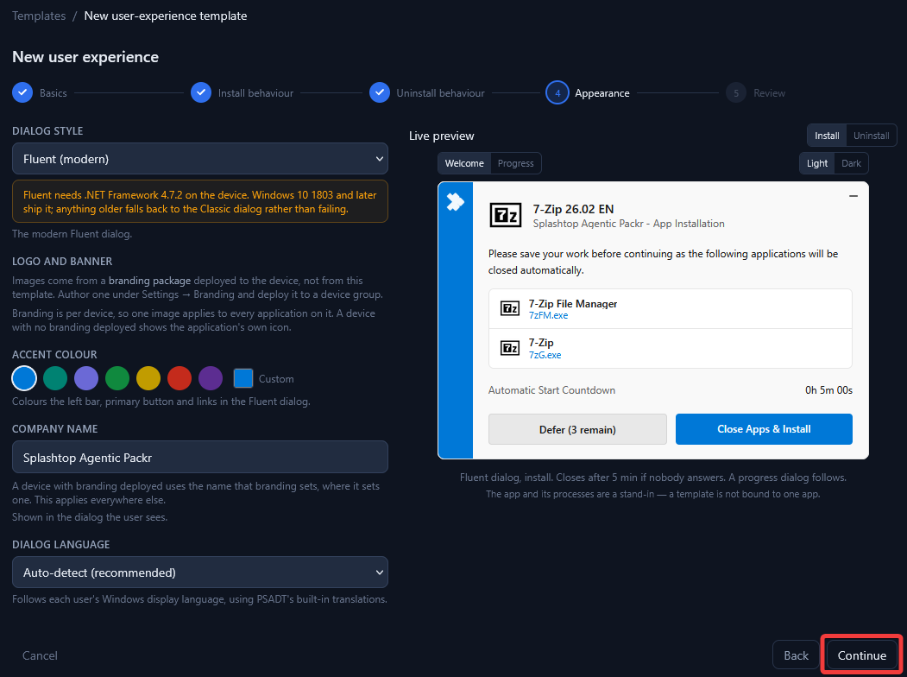Image resolution: width=907 pixels, height=677 pixels.
Task: Click the 7zG.exe row 7-Zip icon
Action: tap(510, 348)
